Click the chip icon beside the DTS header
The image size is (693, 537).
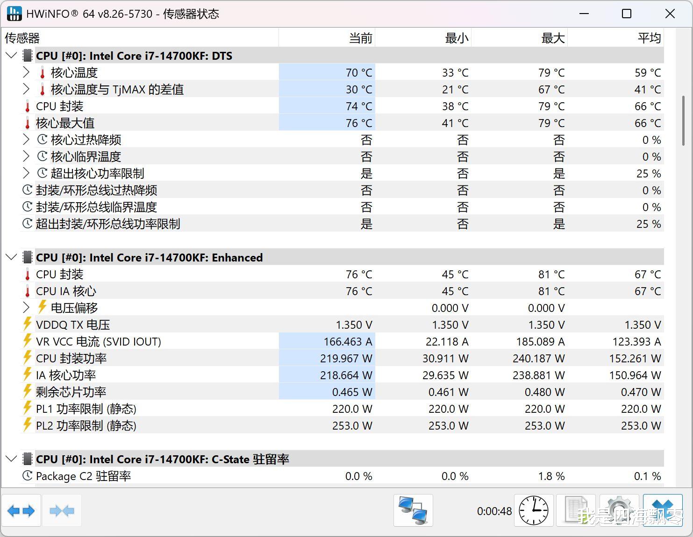(28, 56)
